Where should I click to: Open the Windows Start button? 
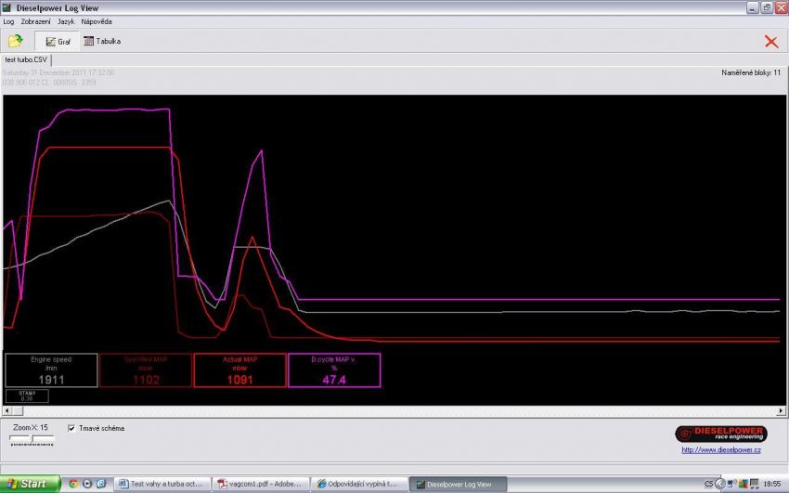click(x=31, y=484)
